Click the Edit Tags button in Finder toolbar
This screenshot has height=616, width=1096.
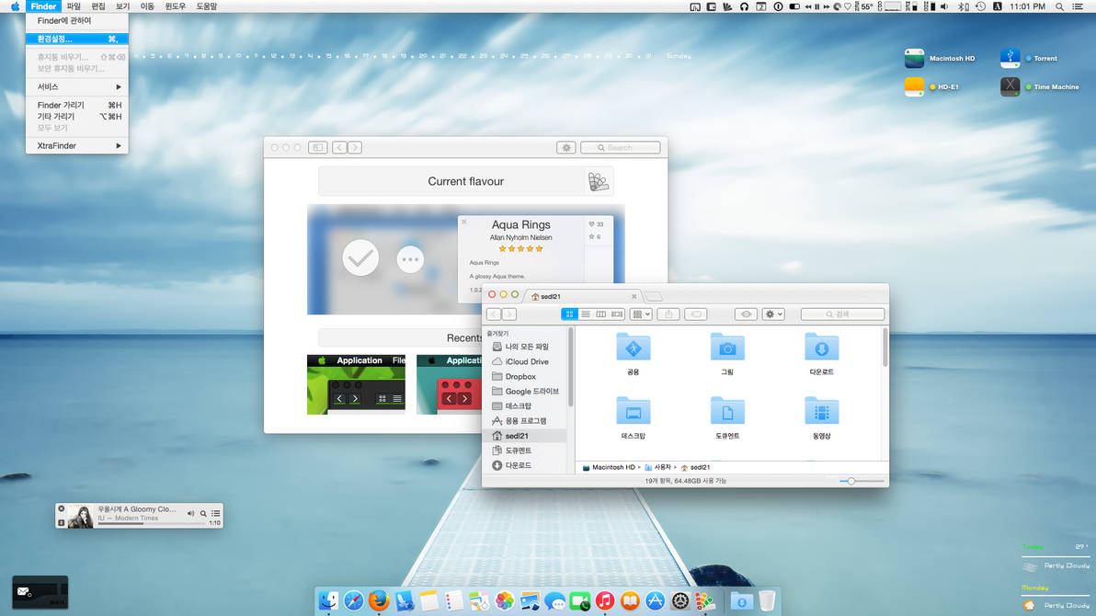(696, 314)
